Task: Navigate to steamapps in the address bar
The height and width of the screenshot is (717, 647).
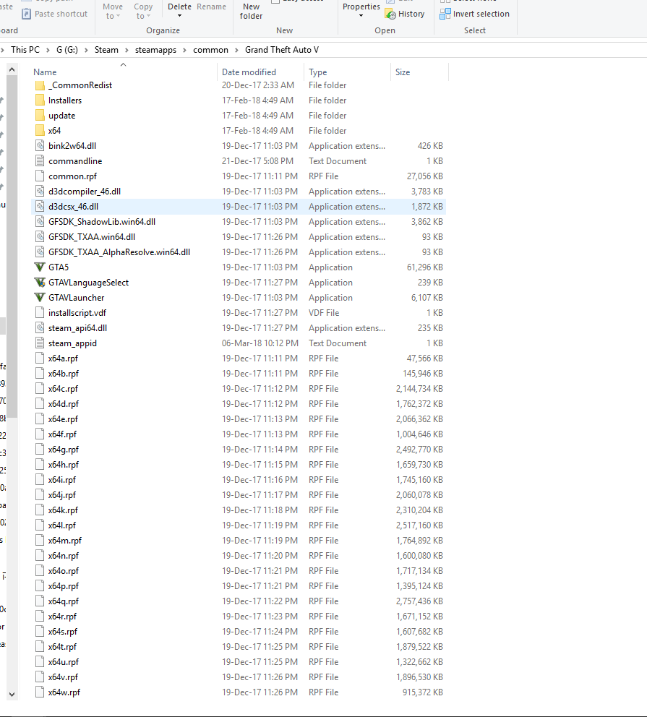Action: click(x=155, y=50)
